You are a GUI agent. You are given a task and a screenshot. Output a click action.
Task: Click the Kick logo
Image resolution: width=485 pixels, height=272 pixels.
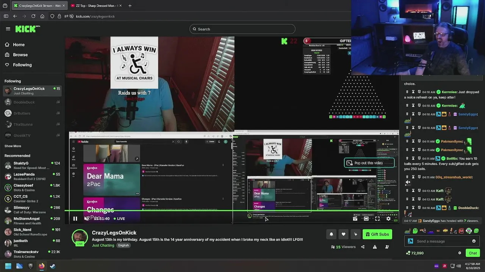click(x=27, y=29)
